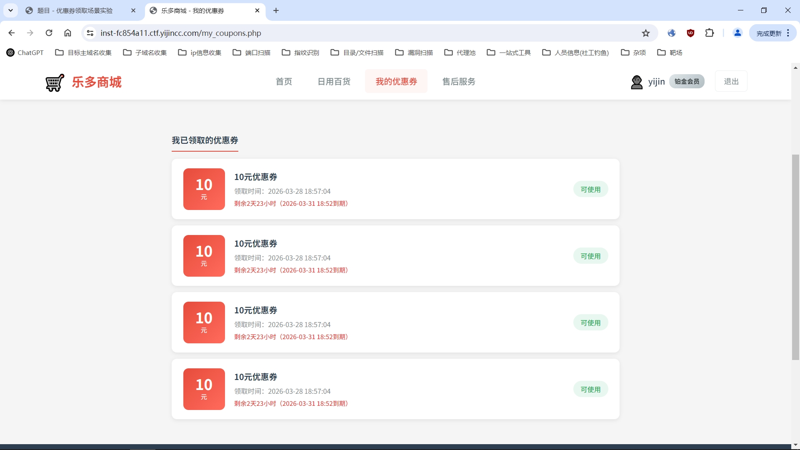This screenshot has width=800, height=450.
Task: Click the 退出 logout button
Action: [731, 82]
